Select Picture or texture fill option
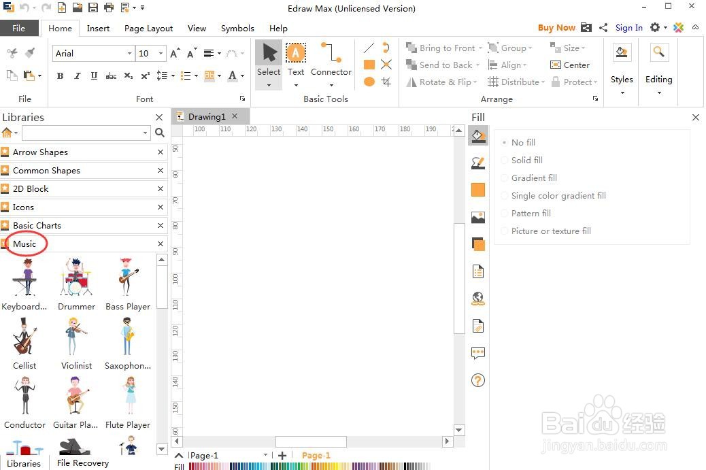This screenshot has width=706, height=470. [546, 231]
